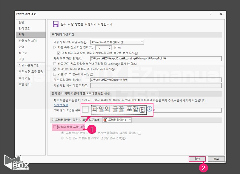Toggle 저장하지 않고 닫은 경우 checkbox
240x174 pixels.
[59, 53]
